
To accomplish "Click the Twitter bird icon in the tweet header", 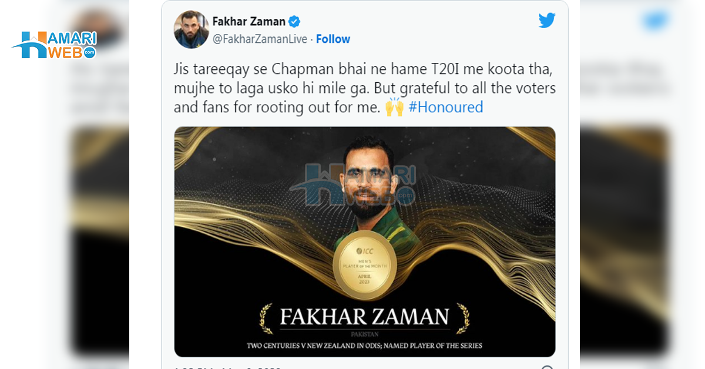I will pos(547,21).
